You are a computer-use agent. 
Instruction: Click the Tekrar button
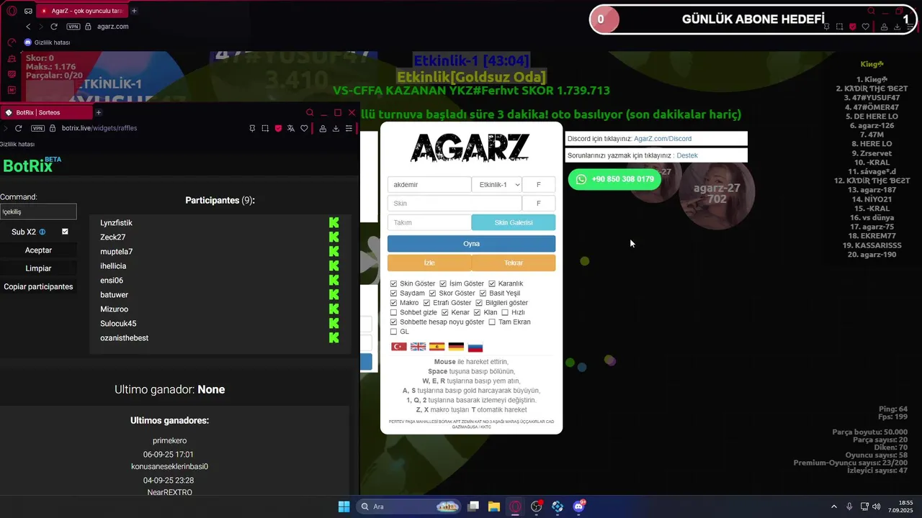click(x=514, y=263)
